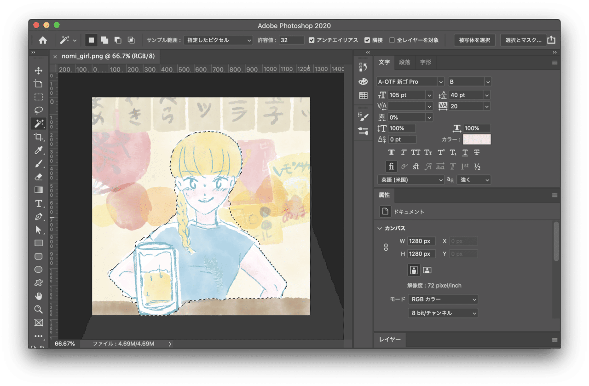
Task: Open the Share icon in options bar
Action: (551, 40)
